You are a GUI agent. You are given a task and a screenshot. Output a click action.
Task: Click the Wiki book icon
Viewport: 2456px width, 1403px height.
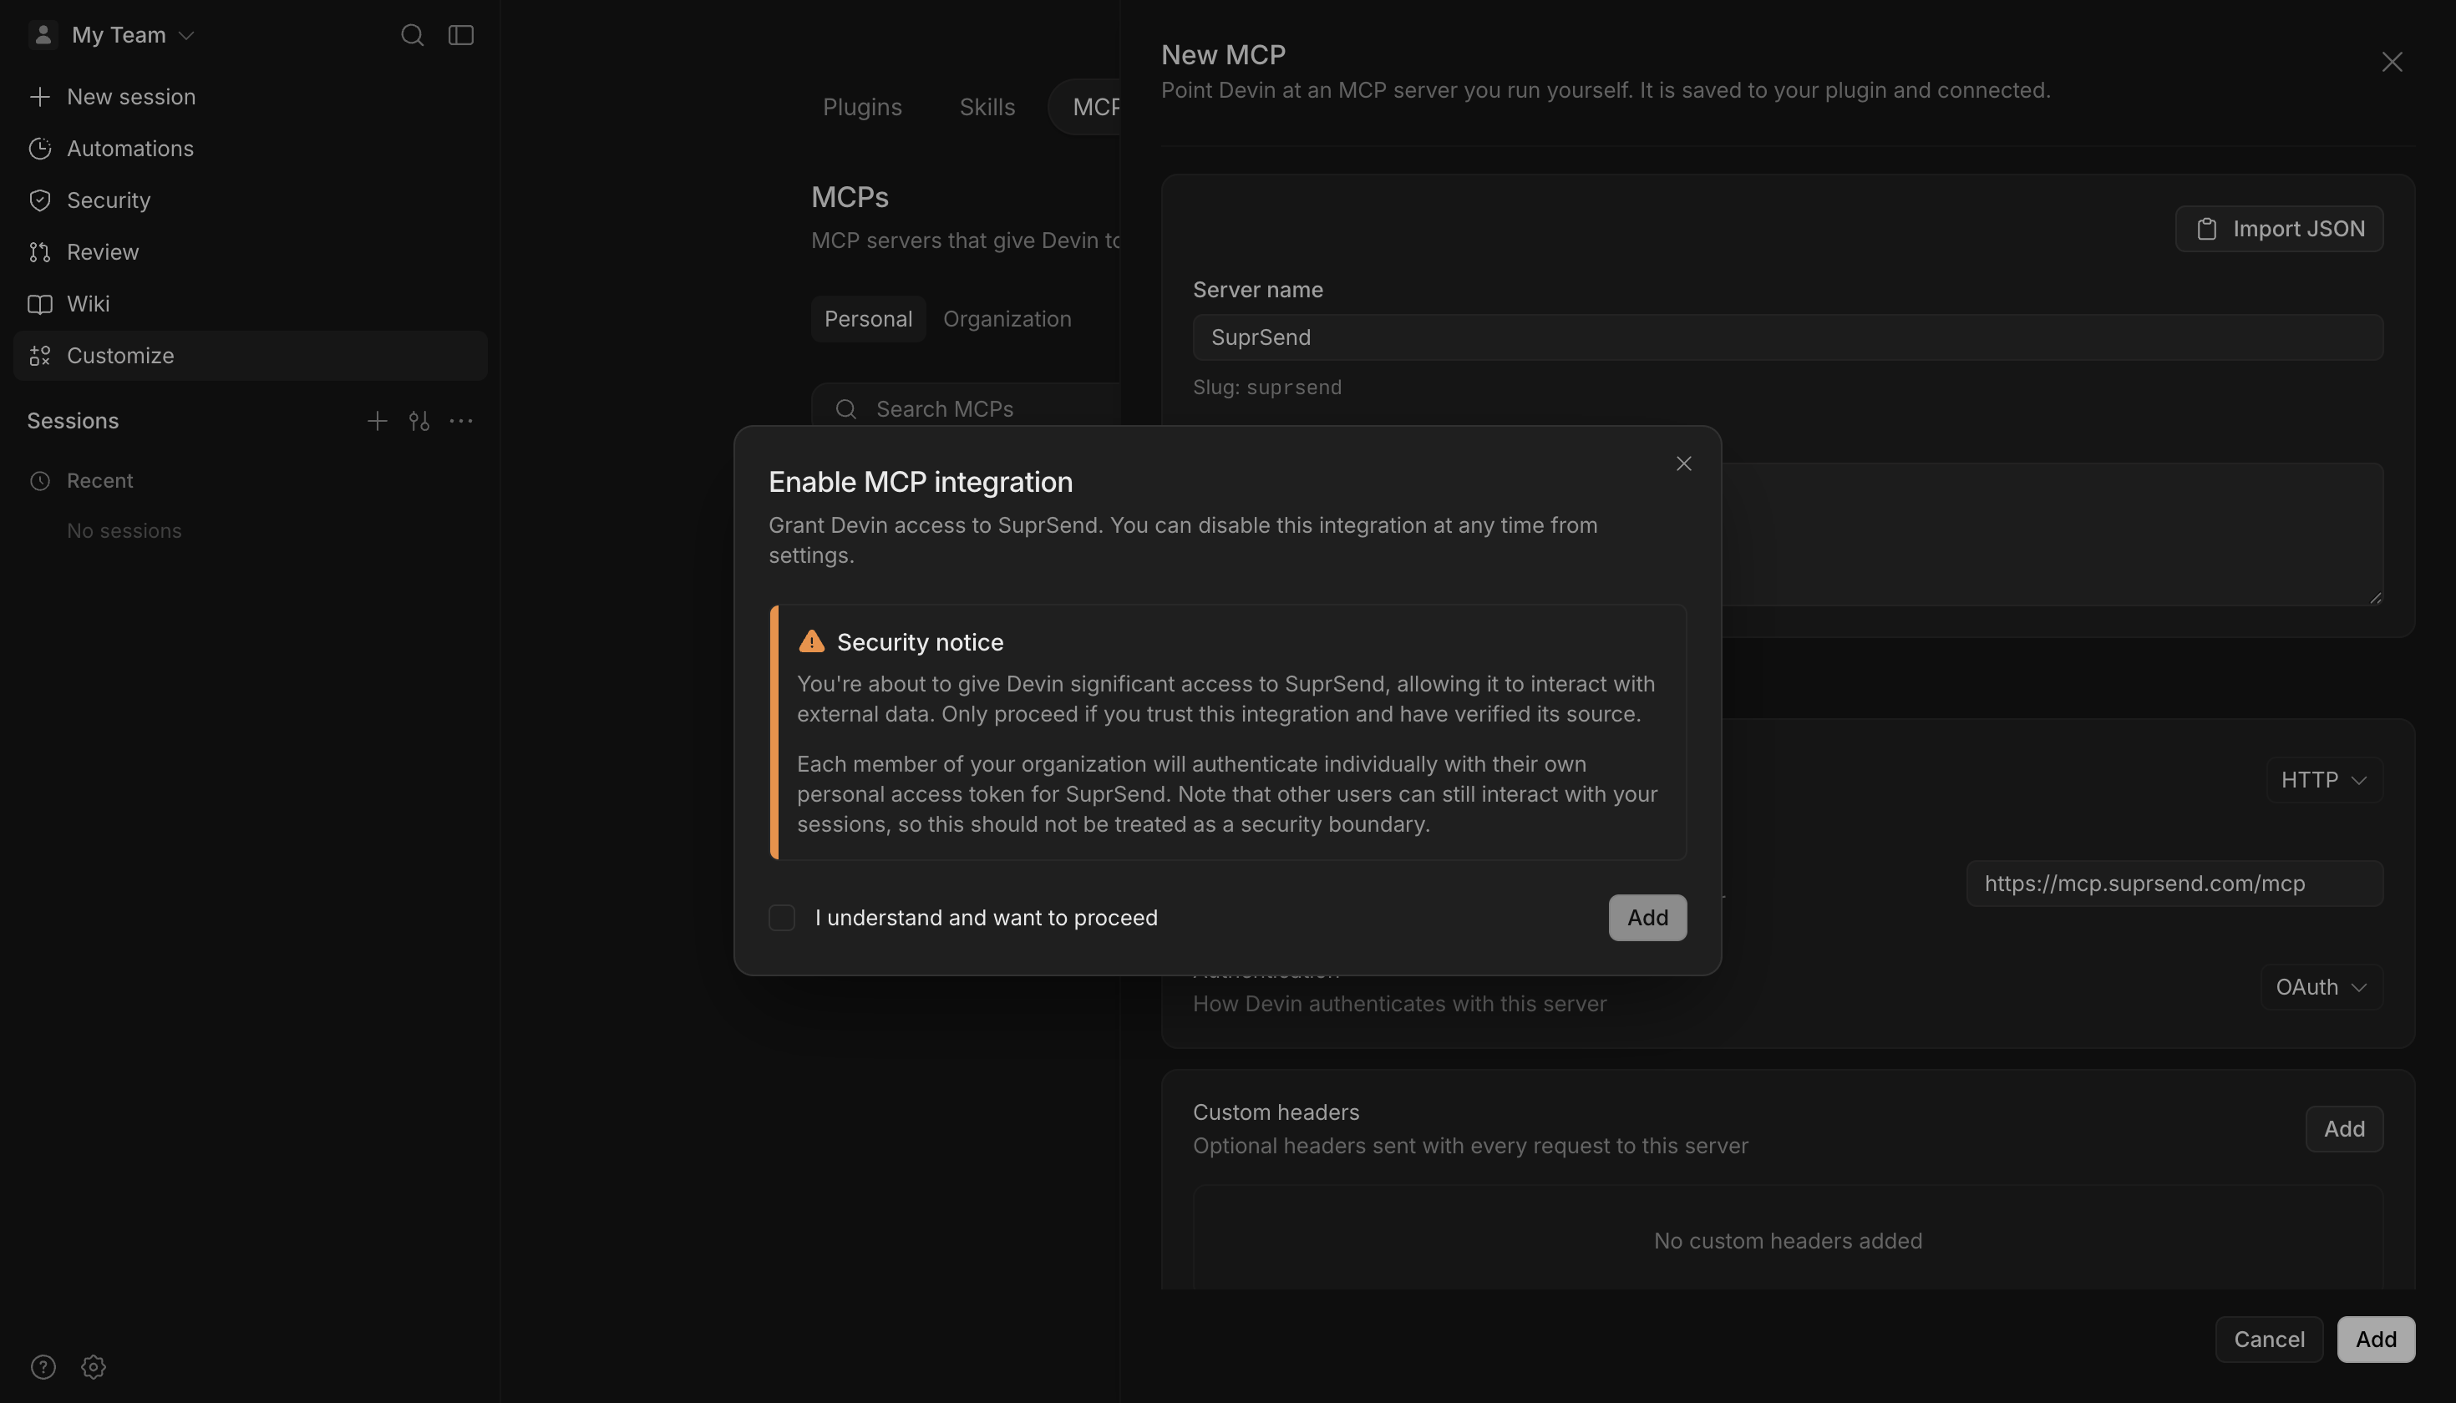39,305
